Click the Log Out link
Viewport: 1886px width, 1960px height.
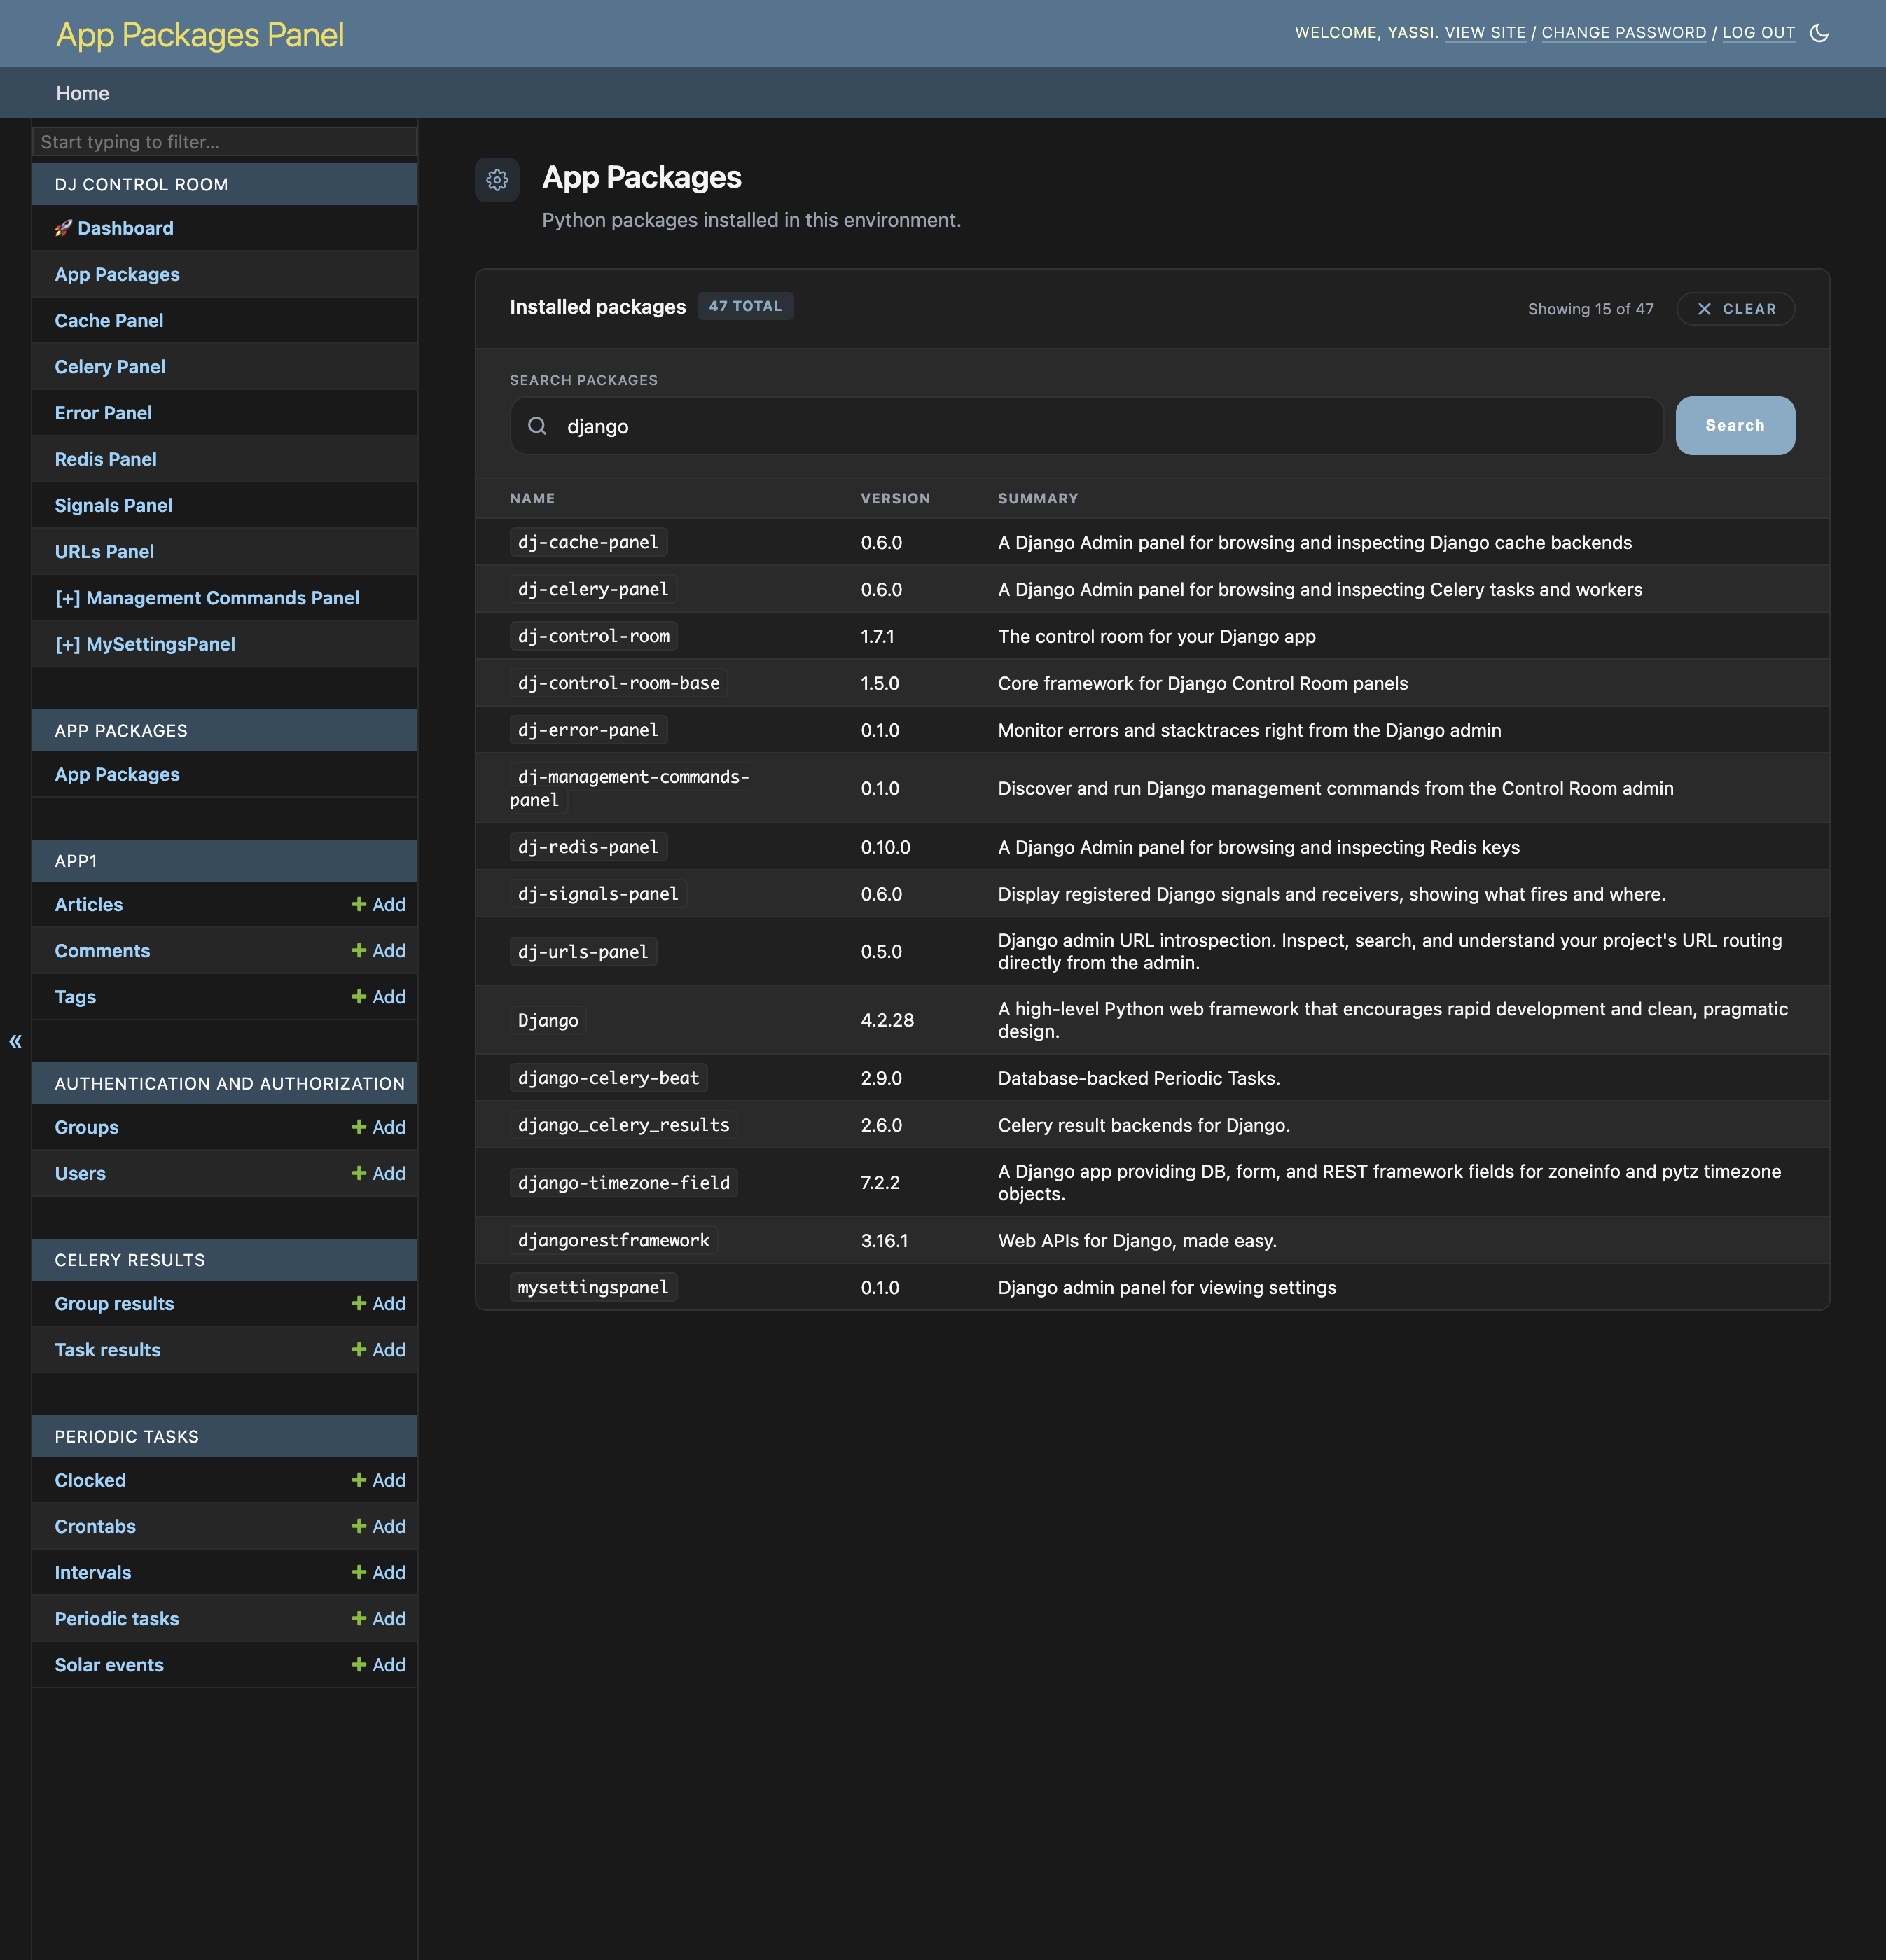(x=1758, y=33)
